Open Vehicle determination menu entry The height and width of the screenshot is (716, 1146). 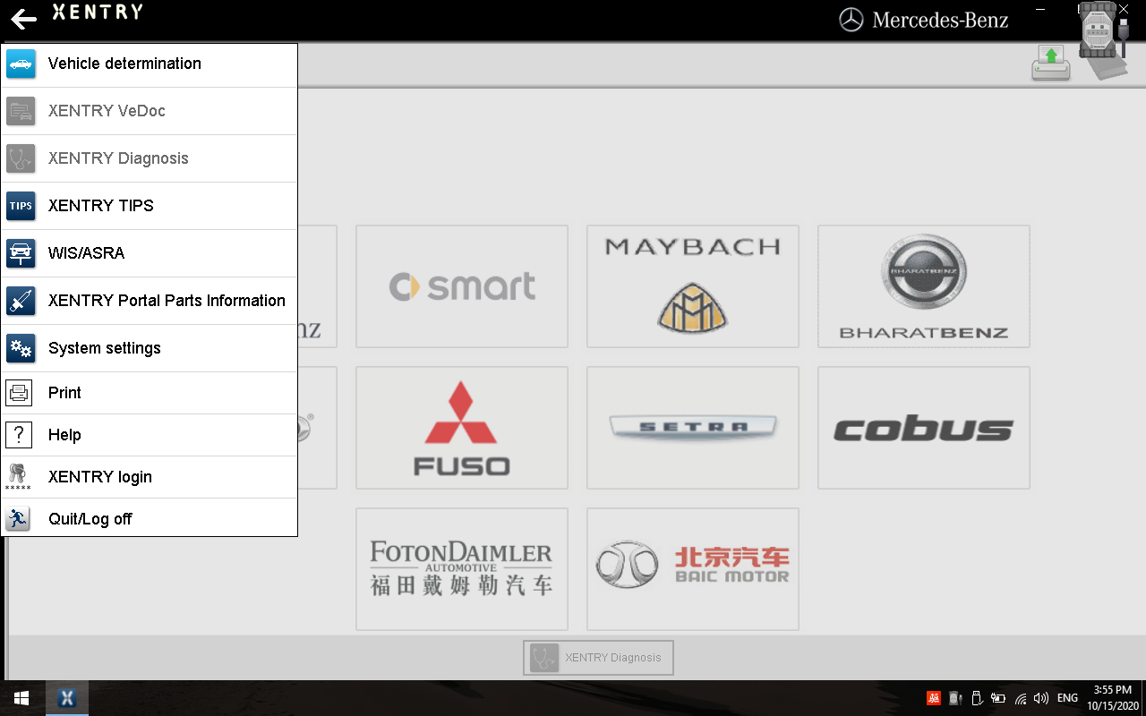tap(150, 64)
